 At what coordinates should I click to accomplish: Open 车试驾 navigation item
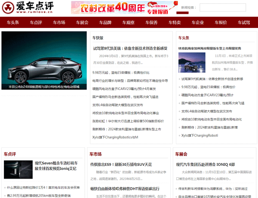244,22
